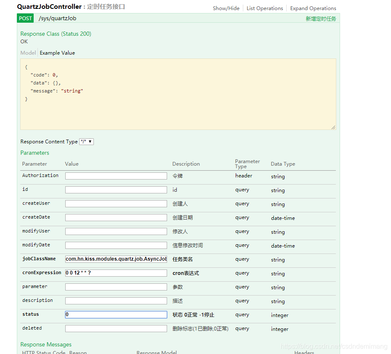Click the 'deleted' parameter name
The width and height of the screenshot is (391, 354).
pyautogui.click(x=32, y=328)
